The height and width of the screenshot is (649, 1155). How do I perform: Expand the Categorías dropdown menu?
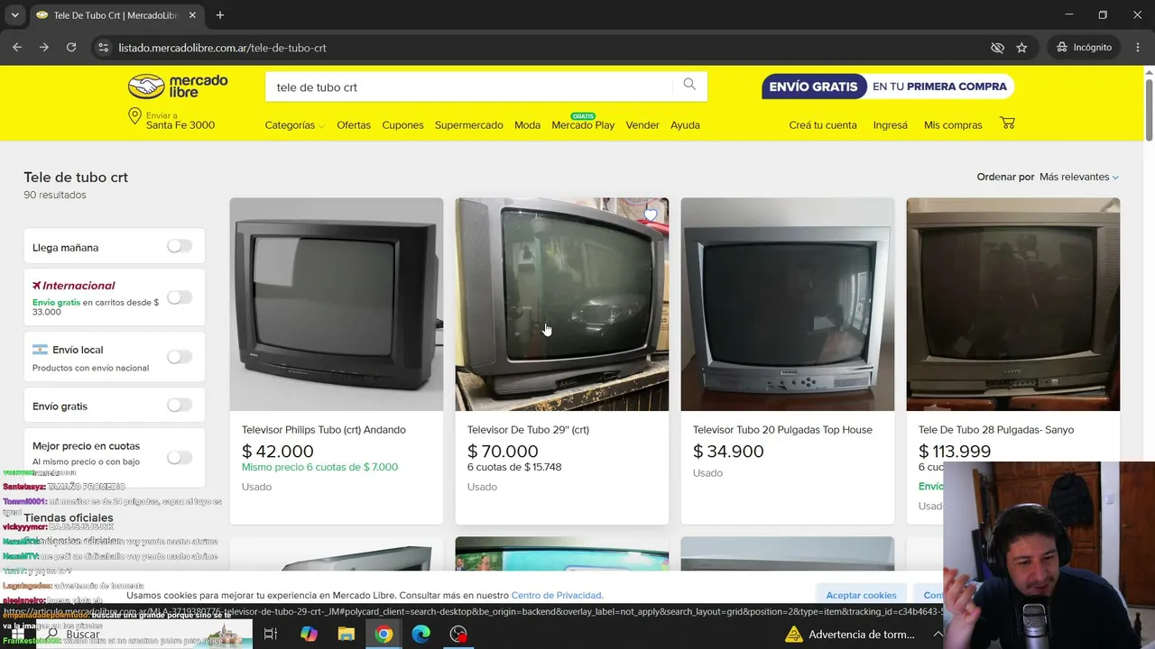[x=294, y=125]
